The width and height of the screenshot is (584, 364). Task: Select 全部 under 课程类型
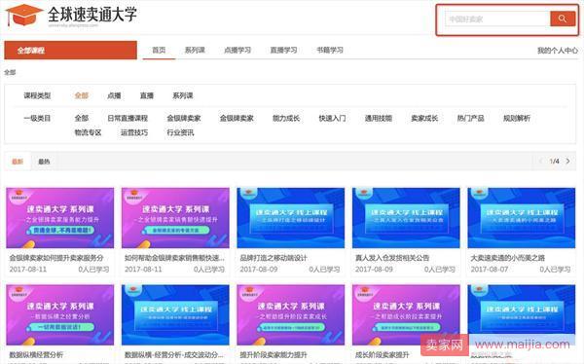[82, 95]
